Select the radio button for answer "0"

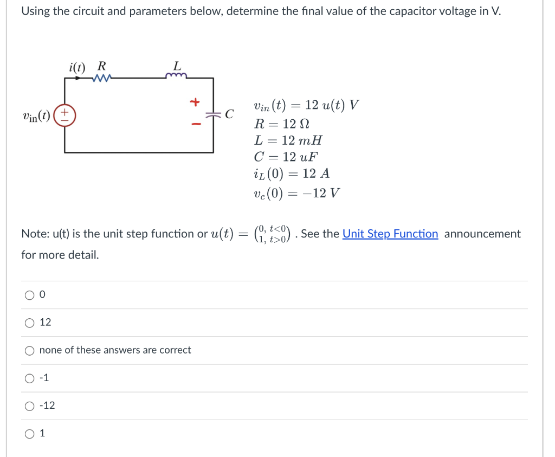coord(30,294)
